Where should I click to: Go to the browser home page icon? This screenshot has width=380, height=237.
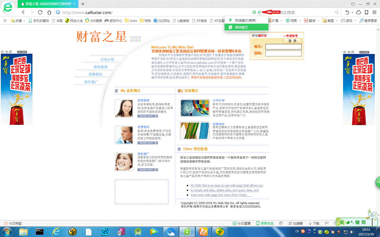(x=49, y=12)
